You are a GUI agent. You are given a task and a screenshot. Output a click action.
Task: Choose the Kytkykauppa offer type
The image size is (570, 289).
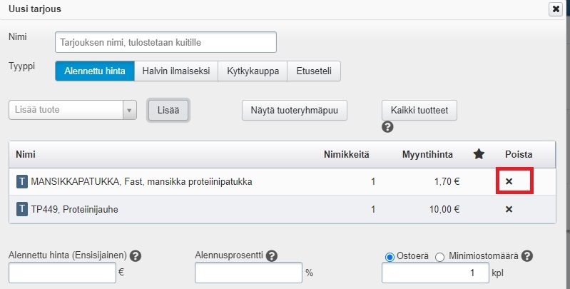pos(253,71)
